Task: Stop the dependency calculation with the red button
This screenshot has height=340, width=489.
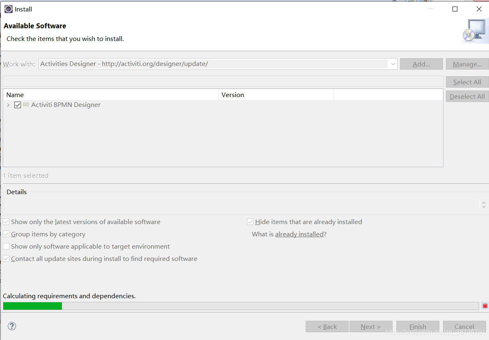Action: [484, 306]
